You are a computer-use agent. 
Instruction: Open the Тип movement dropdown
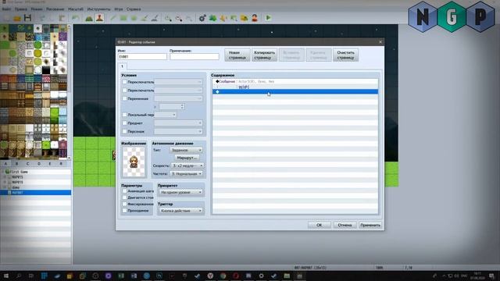186,150
